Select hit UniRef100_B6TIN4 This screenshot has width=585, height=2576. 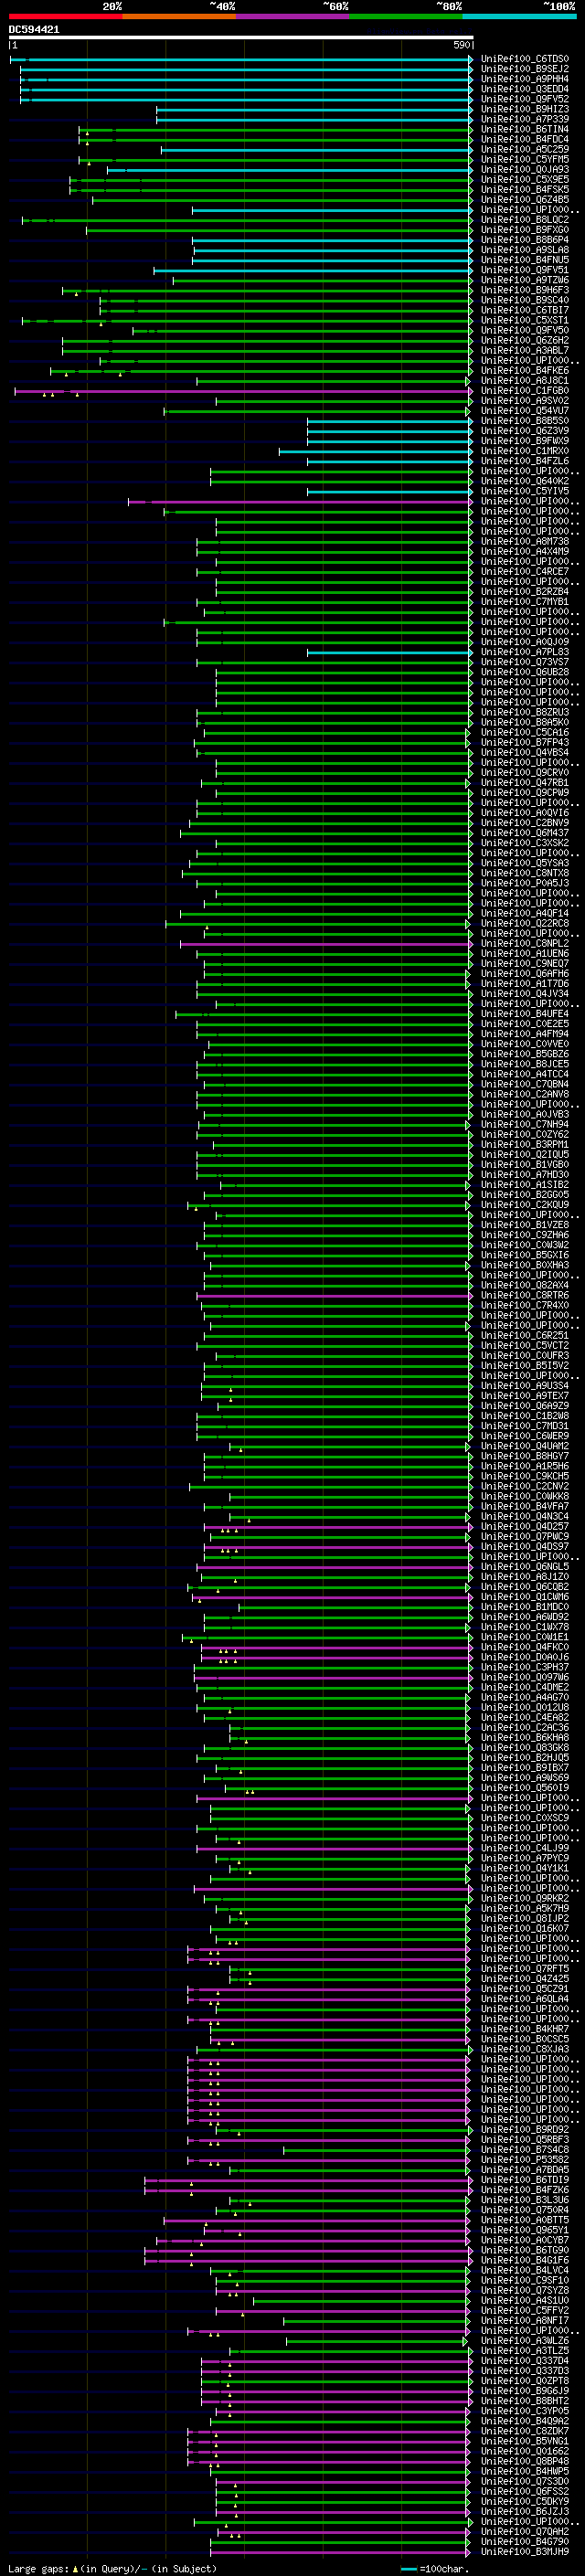[x=524, y=129]
